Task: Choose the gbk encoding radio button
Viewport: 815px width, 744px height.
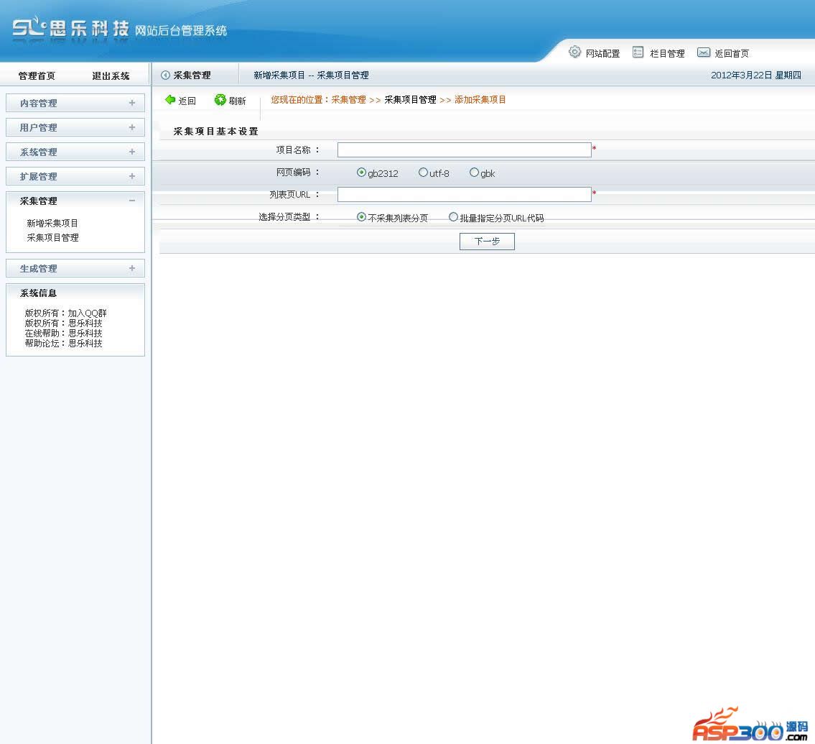Action: tap(474, 173)
